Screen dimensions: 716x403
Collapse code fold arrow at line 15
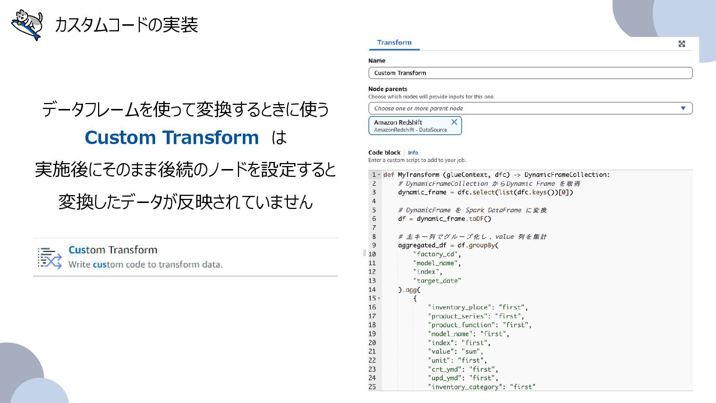click(x=379, y=298)
